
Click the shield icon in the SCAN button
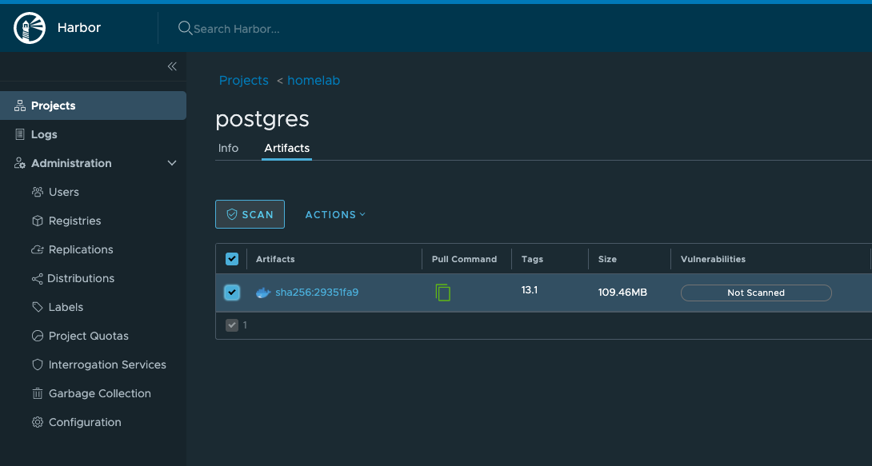point(232,215)
